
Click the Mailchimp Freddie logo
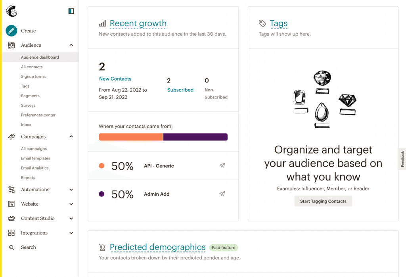(x=11, y=11)
